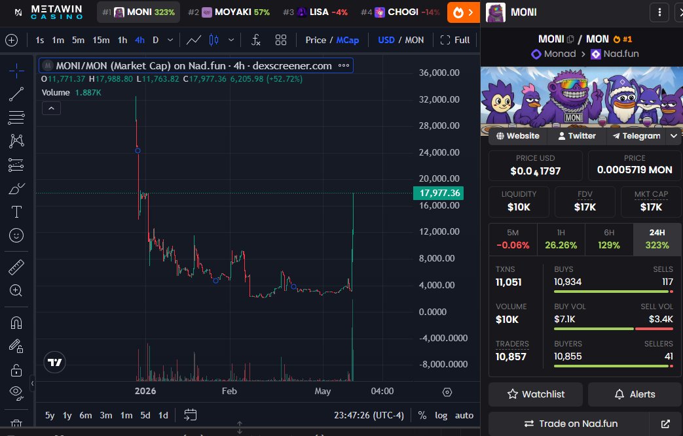Viewport: 683px width, 436px height.
Task: Select the 24H stats tab
Action: 657,239
